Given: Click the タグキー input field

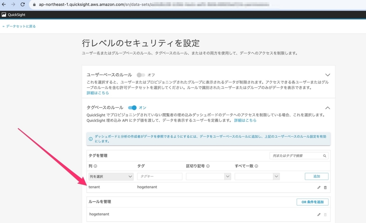Looking at the screenshot, I should (x=160, y=177).
